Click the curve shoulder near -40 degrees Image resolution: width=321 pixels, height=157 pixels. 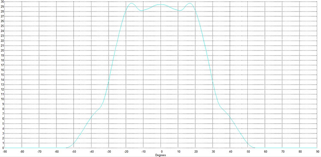91,117
